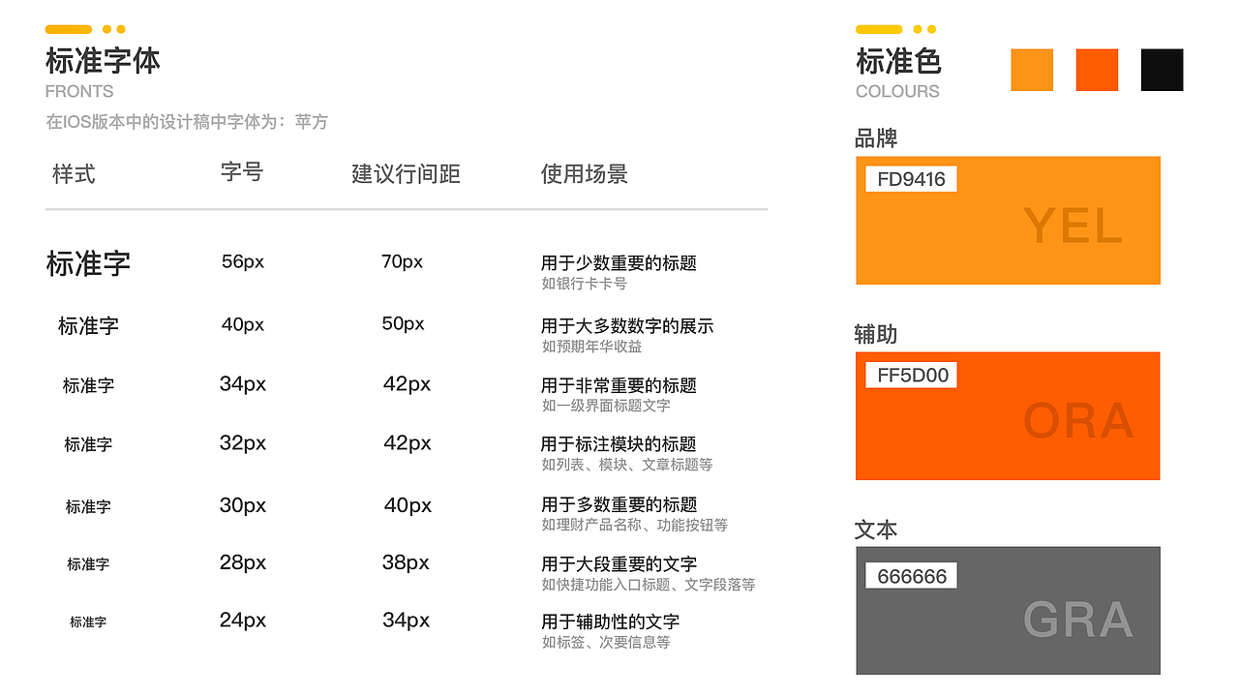Select the 标准字体 heading
The height and width of the screenshot is (697, 1239).
point(103,60)
